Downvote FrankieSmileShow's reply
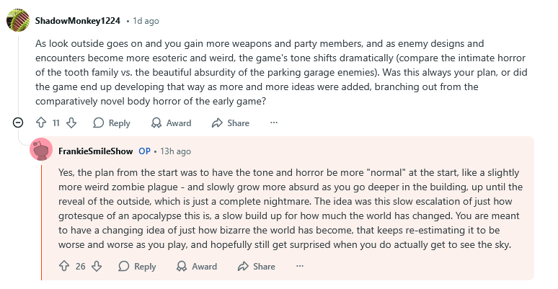This screenshot has height=289, width=558. coord(97,267)
